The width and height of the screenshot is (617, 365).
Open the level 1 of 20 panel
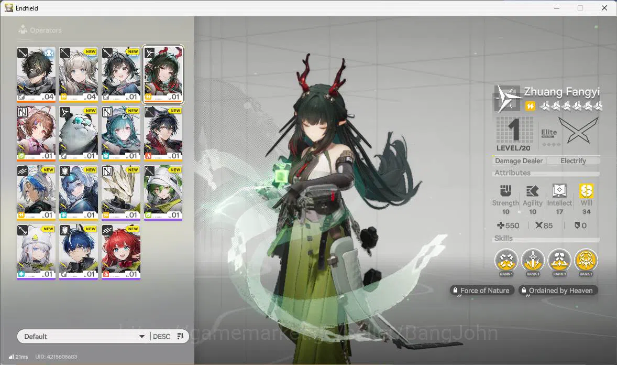point(513,134)
